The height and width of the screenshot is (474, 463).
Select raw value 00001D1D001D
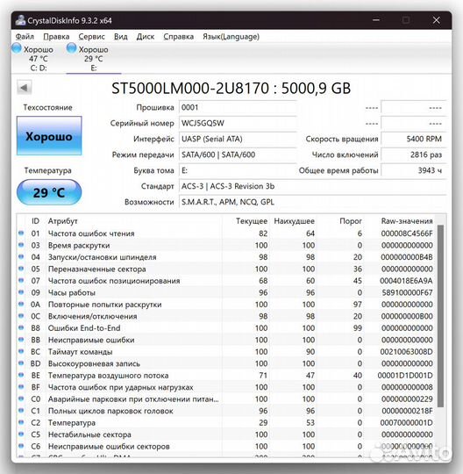pyautogui.click(x=405, y=376)
